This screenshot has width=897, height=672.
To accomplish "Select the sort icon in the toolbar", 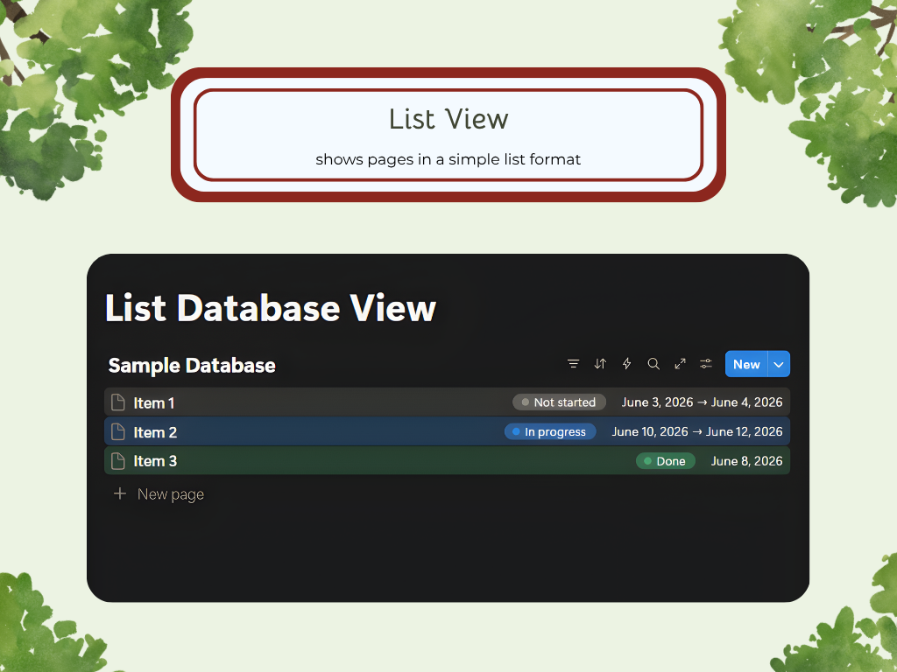I will click(600, 363).
